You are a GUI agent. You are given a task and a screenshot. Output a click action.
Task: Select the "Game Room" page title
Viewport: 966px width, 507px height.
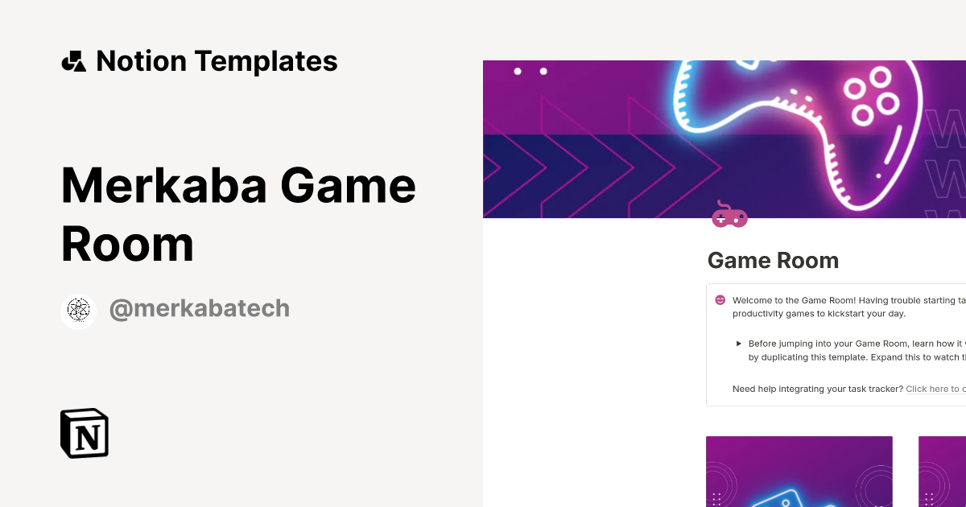click(x=773, y=260)
